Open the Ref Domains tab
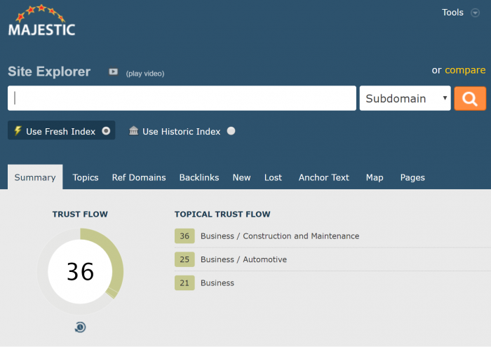Image resolution: width=491 pixels, height=347 pixels. pos(139,177)
